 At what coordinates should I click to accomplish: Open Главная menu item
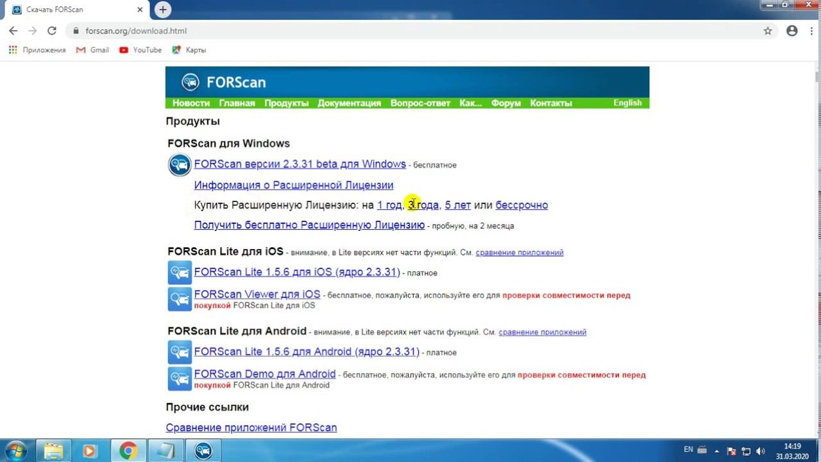pos(237,103)
